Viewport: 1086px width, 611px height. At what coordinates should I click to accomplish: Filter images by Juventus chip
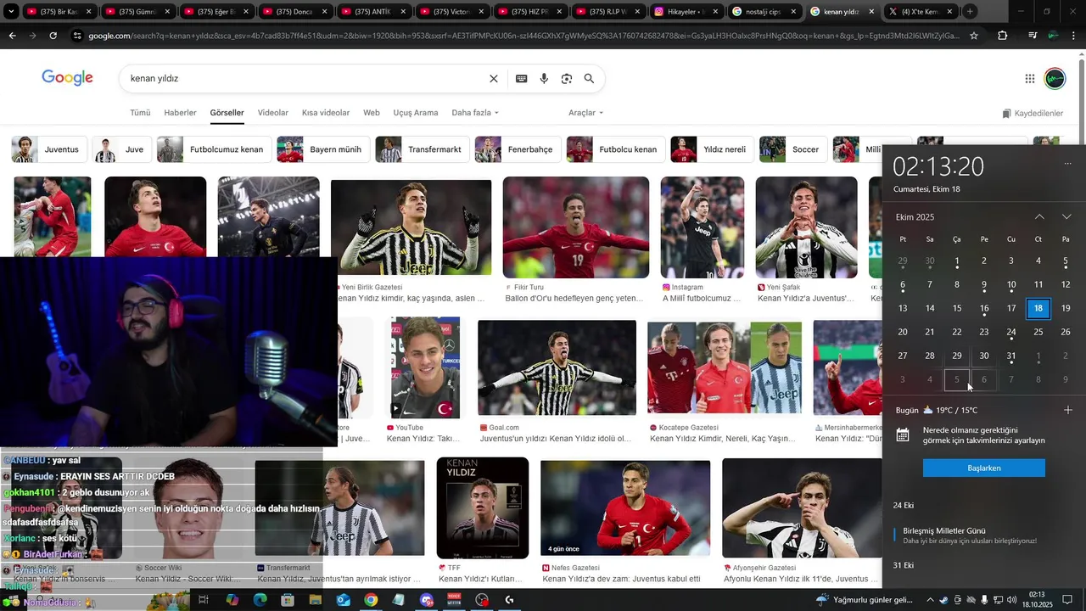(x=48, y=149)
